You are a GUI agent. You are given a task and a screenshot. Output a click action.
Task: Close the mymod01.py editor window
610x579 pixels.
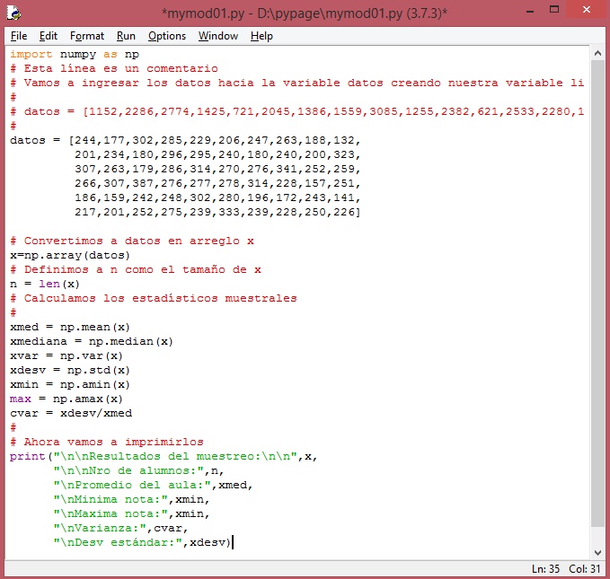point(587,9)
